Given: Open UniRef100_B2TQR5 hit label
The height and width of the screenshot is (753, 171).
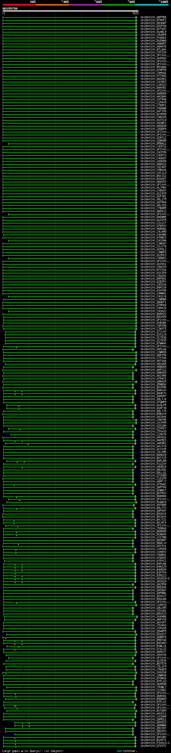Looking at the screenshot, I should [x=153, y=711].
